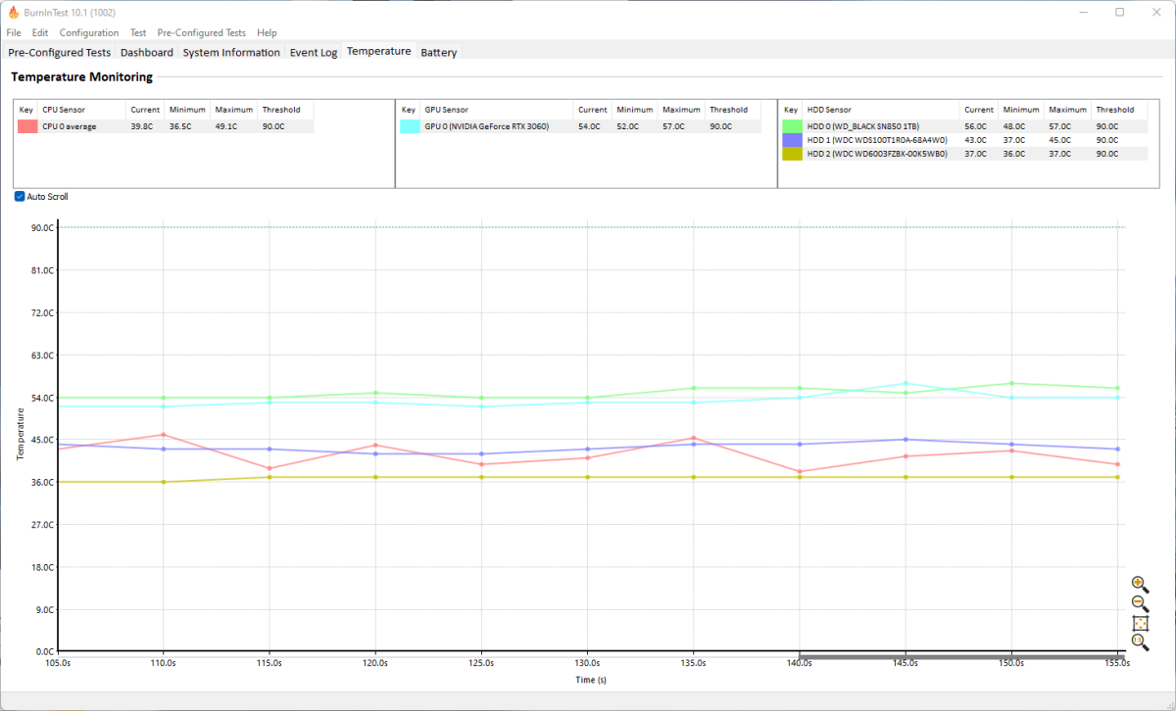The image size is (1176, 711).
Task: Click the 130.0s time axis label
Action: tap(587, 663)
